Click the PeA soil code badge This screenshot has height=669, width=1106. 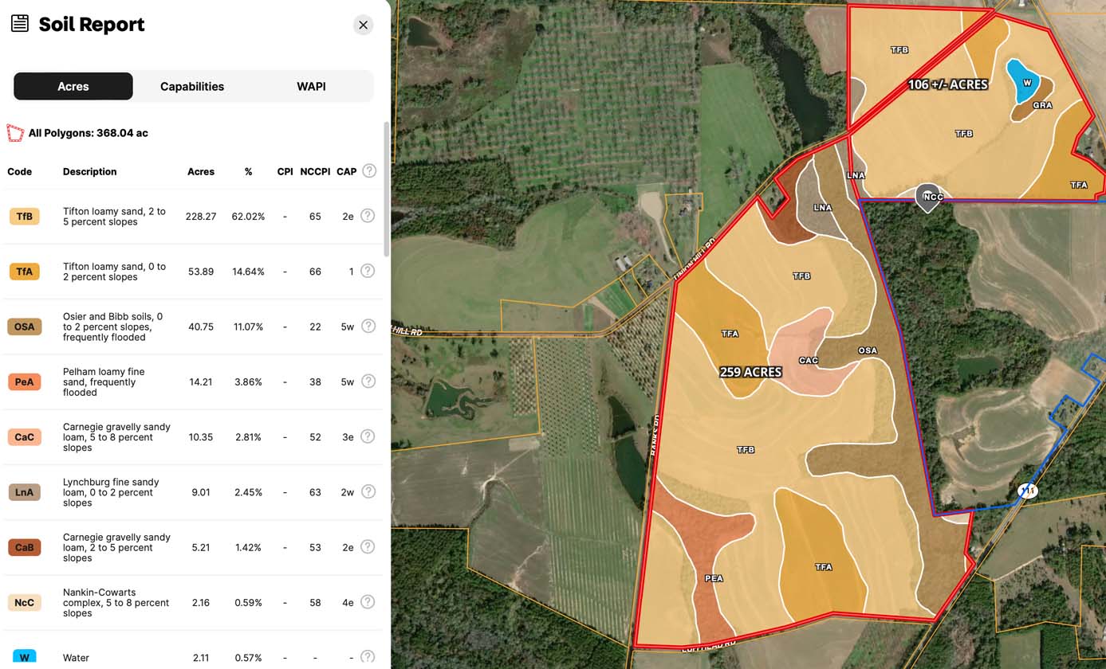tap(24, 381)
